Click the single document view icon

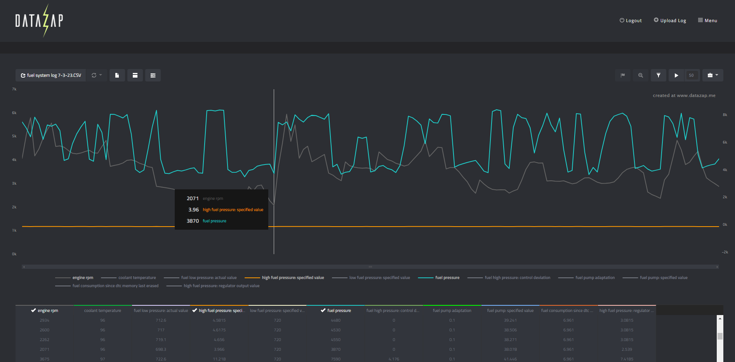tap(117, 75)
